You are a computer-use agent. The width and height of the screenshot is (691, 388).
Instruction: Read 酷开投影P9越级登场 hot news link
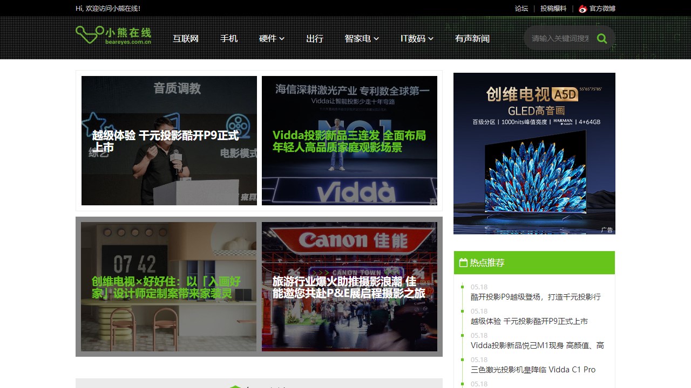click(x=536, y=297)
